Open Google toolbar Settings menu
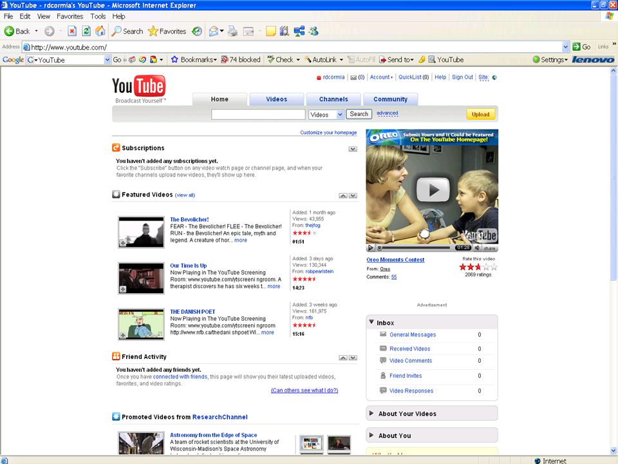The height and width of the screenshot is (464, 618). (550, 59)
